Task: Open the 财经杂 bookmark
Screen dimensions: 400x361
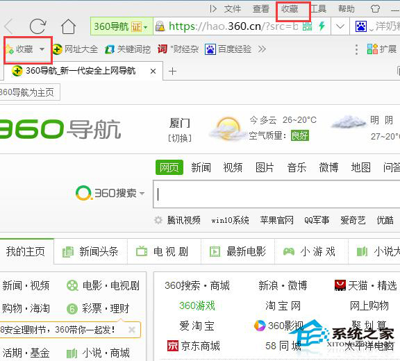Action: 178,49
